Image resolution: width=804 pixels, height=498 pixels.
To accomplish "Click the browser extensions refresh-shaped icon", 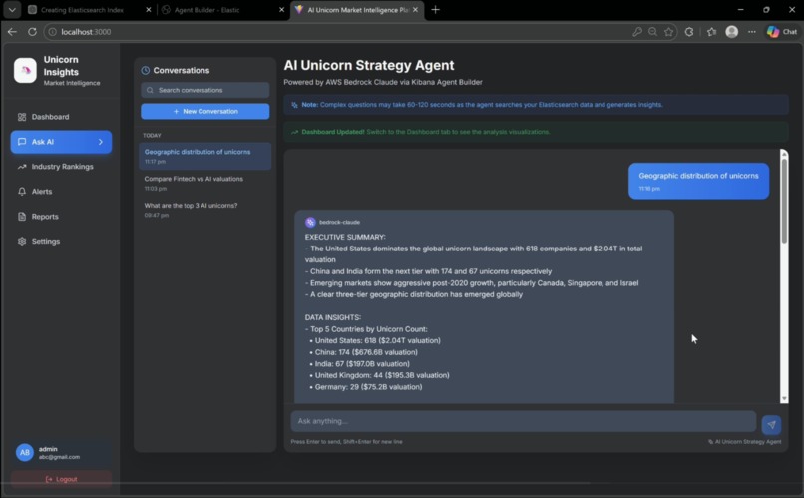I will (x=689, y=32).
